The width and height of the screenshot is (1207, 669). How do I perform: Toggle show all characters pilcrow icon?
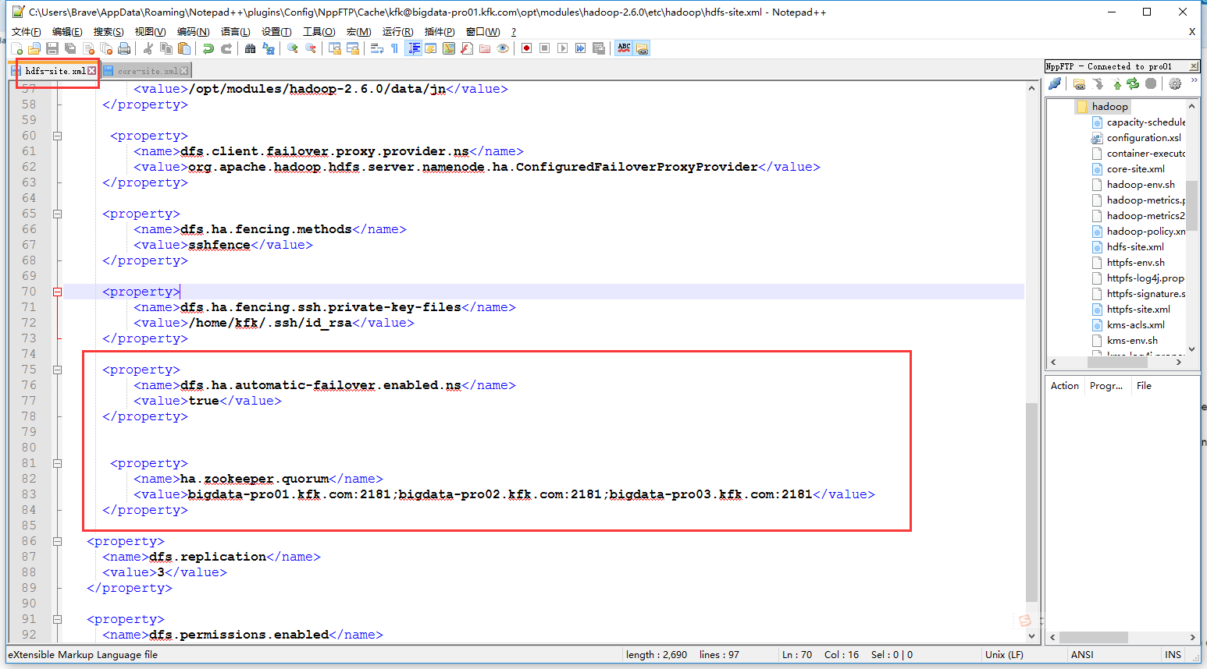coord(395,48)
